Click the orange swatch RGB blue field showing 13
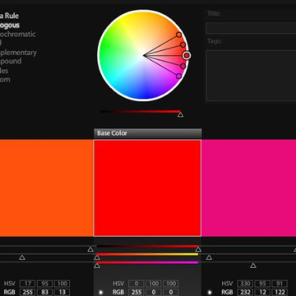296x296 pixels. click(x=62, y=292)
